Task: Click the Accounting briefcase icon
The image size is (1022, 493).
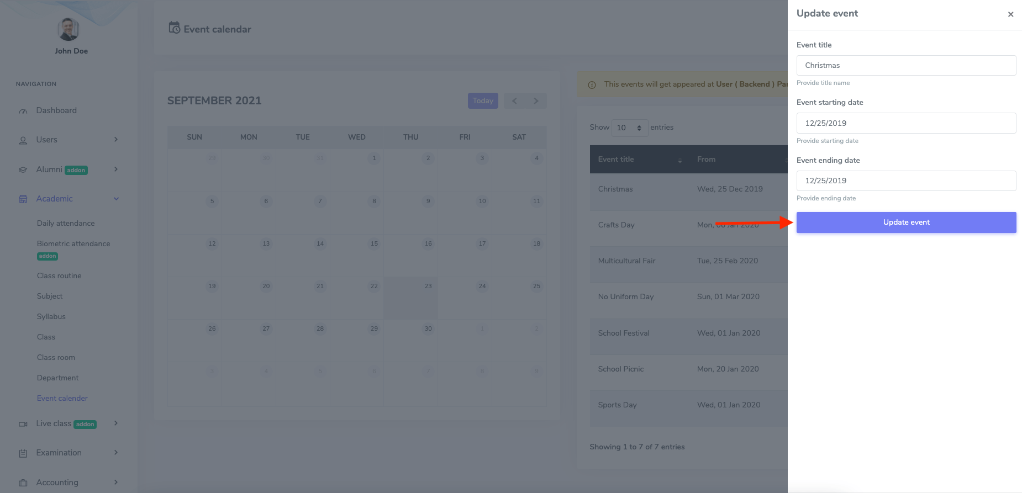Action: coord(23,483)
